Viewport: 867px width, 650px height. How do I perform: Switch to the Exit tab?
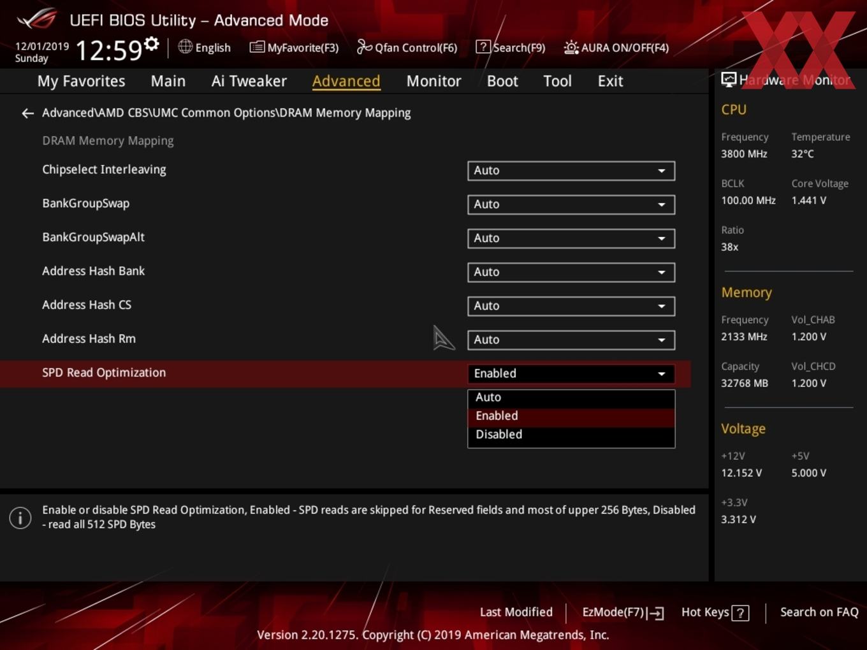pyautogui.click(x=610, y=81)
